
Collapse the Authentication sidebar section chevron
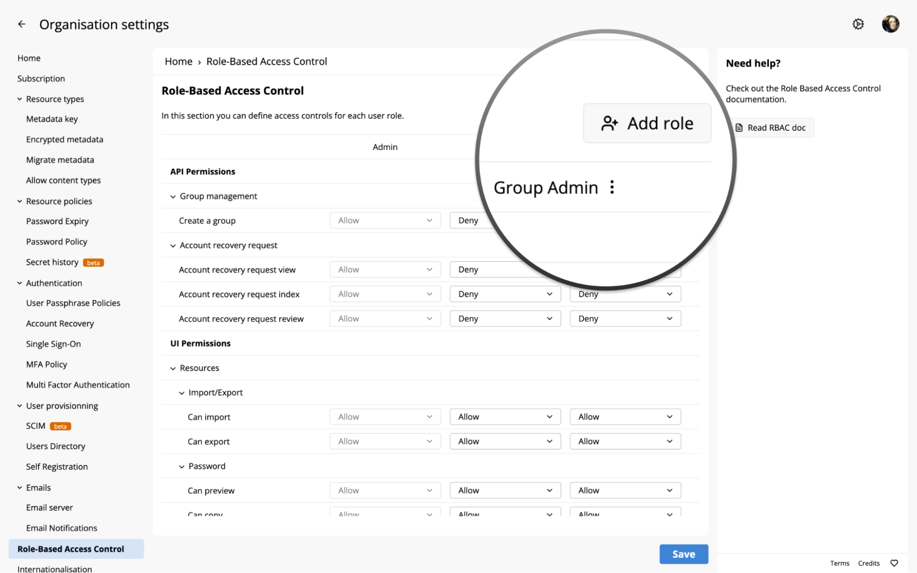click(x=20, y=283)
